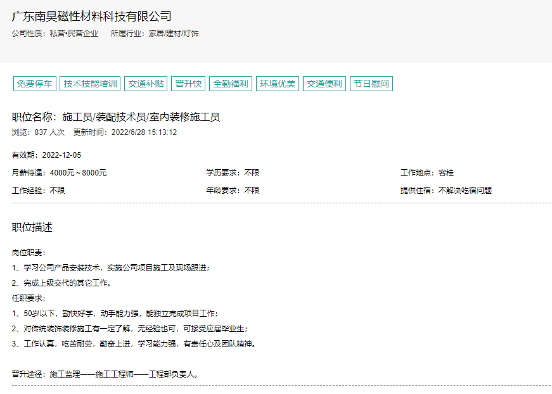Click the update time 2022/6/28 15:13:12
Screen dimensions: 552x394
click(x=144, y=132)
